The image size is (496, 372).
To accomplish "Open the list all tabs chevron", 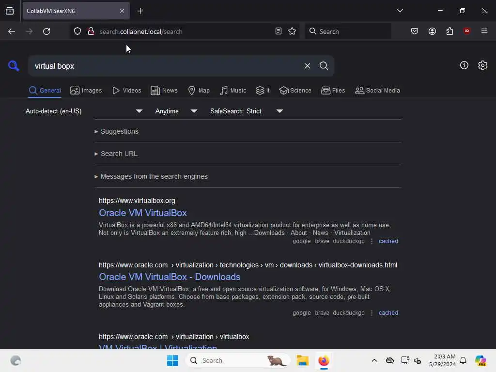I will (x=400, y=11).
